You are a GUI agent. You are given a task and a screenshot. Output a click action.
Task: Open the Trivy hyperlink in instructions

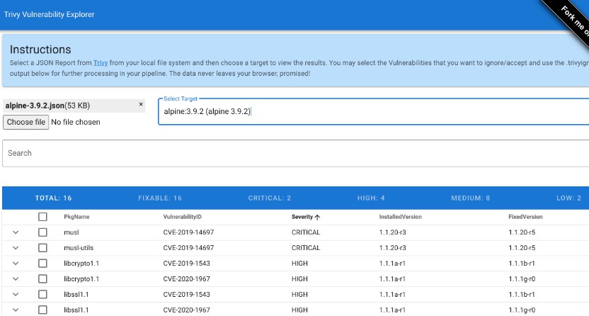(99, 62)
